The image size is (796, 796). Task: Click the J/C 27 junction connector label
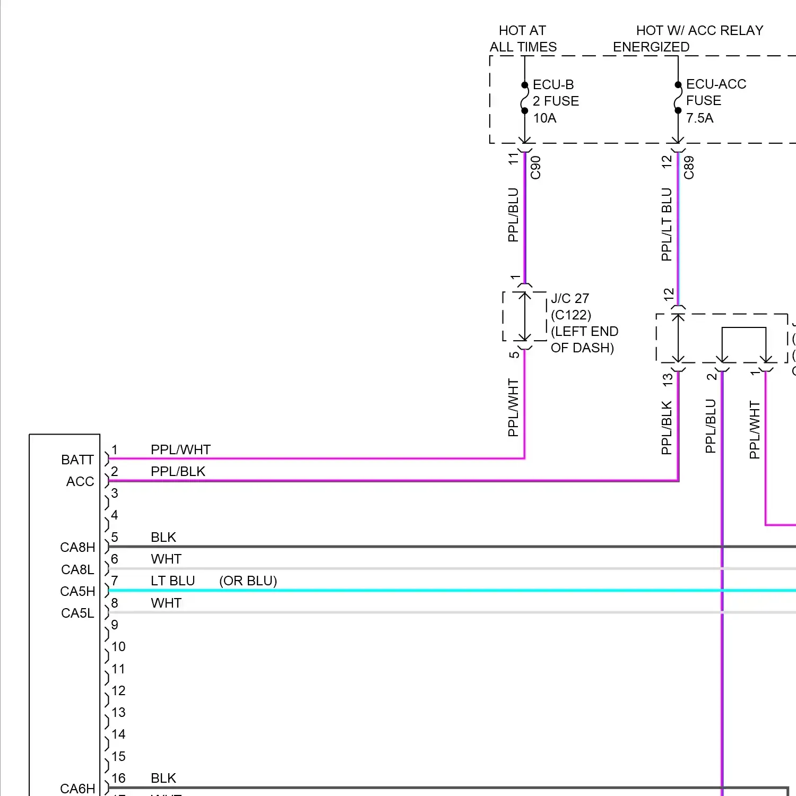pos(570,298)
